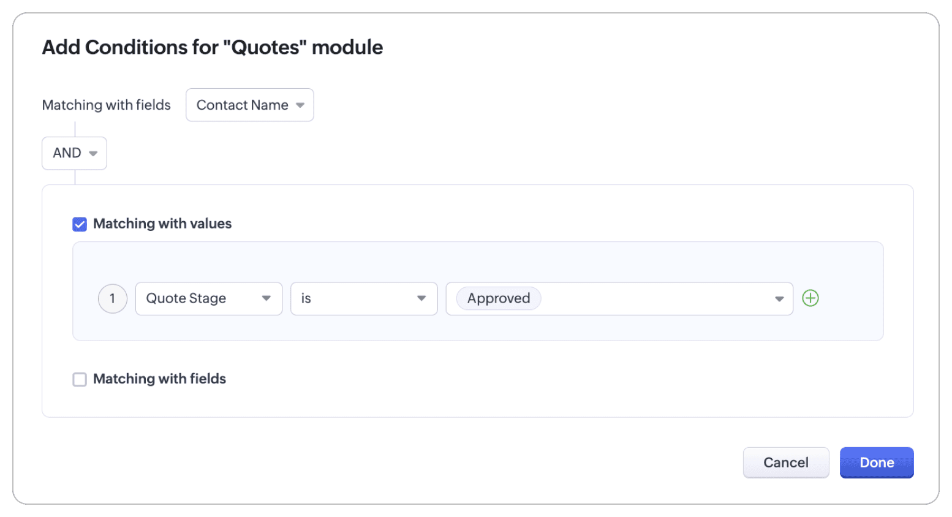The image size is (952, 517).
Task: Click the arrow at the end of Approved value box
Action: (x=779, y=299)
